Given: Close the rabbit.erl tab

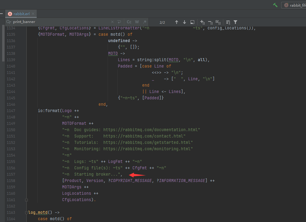Looking at the screenshot, I should coord(33,14).
